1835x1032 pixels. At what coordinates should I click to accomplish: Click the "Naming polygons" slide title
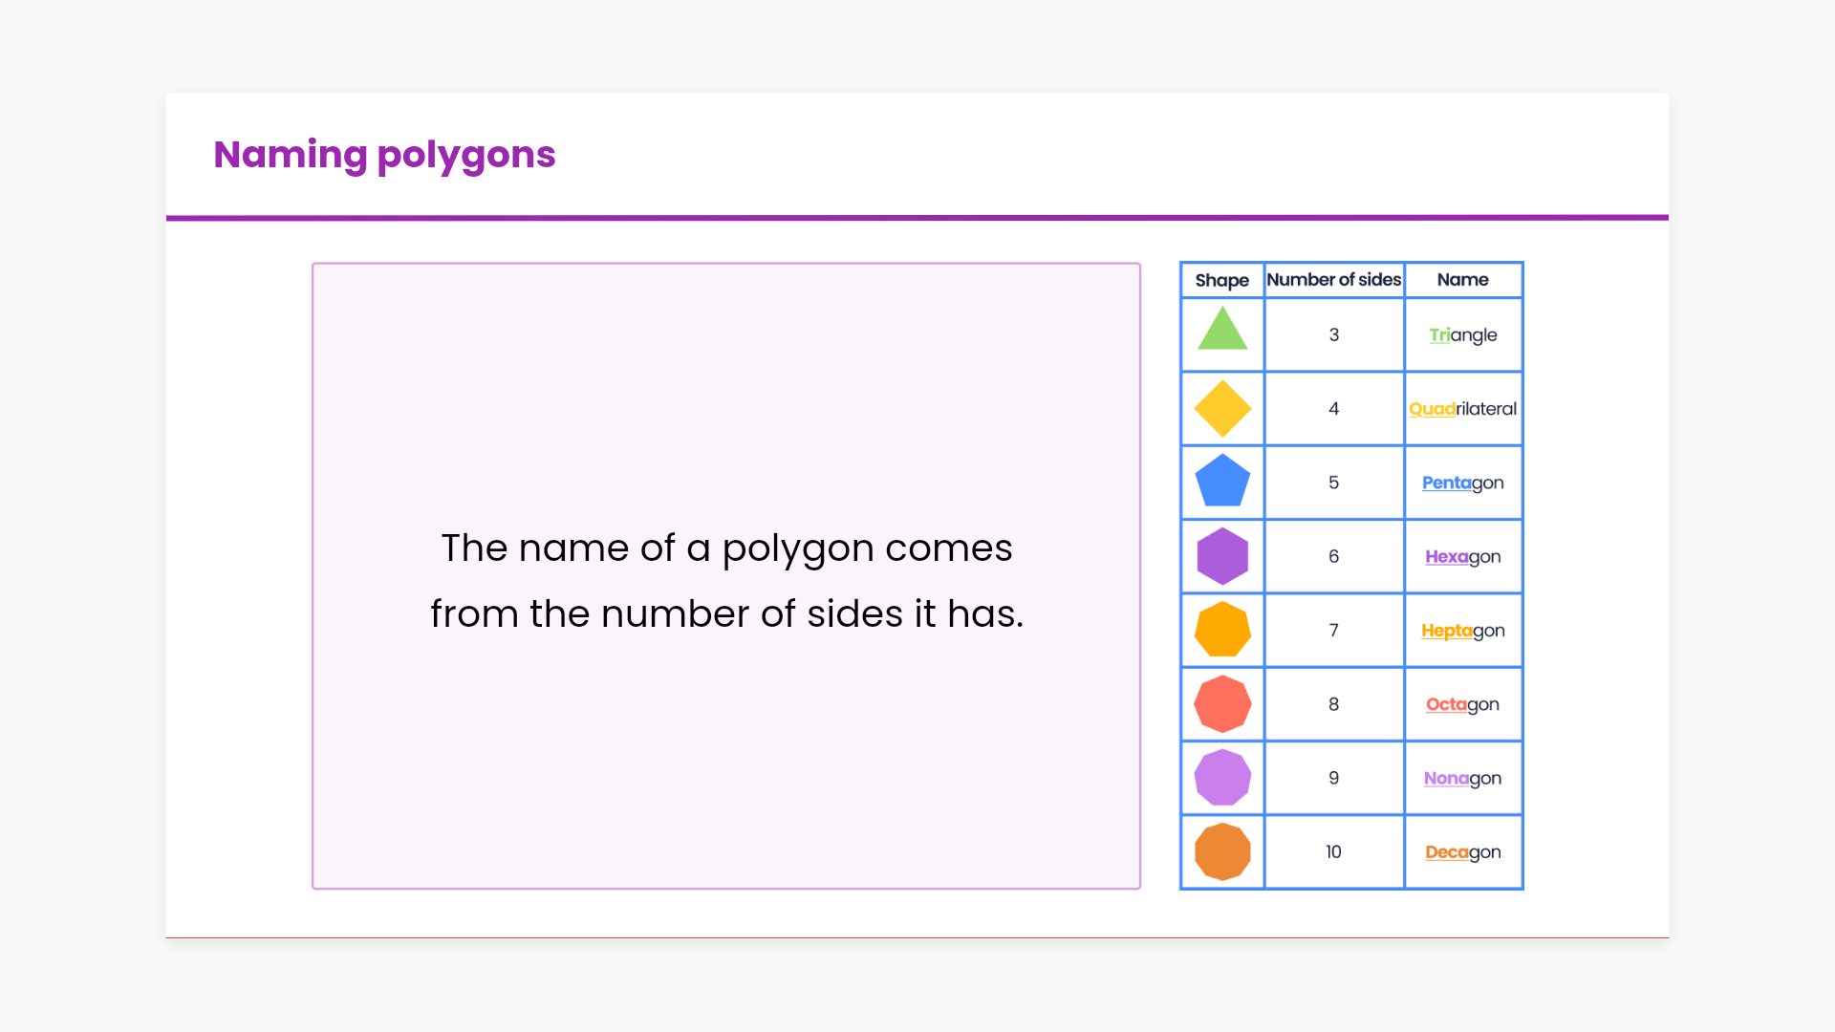(x=384, y=155)
